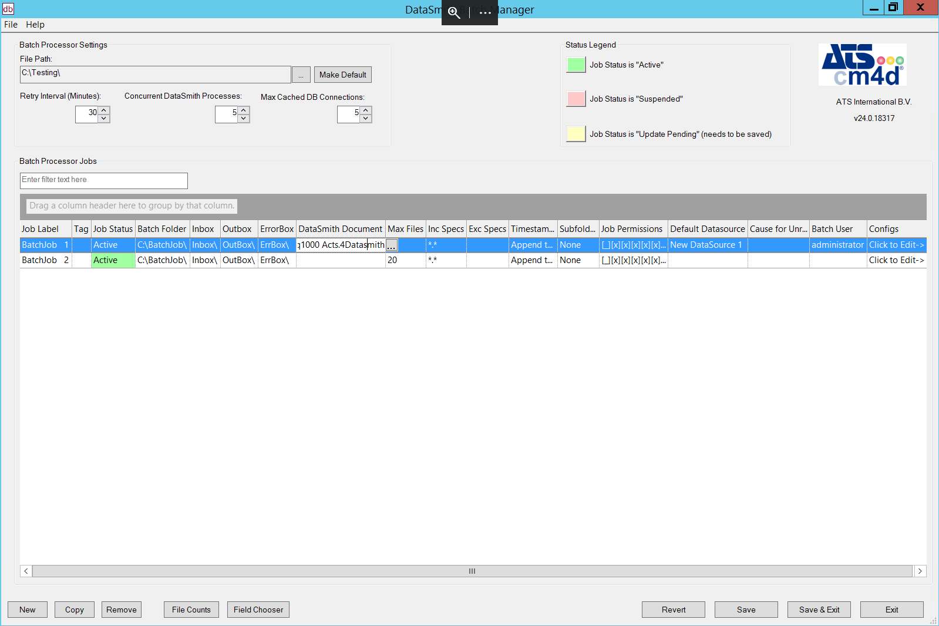Open the Help menu
Image resolution: width=939 pixels, height=626 pixels.
click(35, 25)
